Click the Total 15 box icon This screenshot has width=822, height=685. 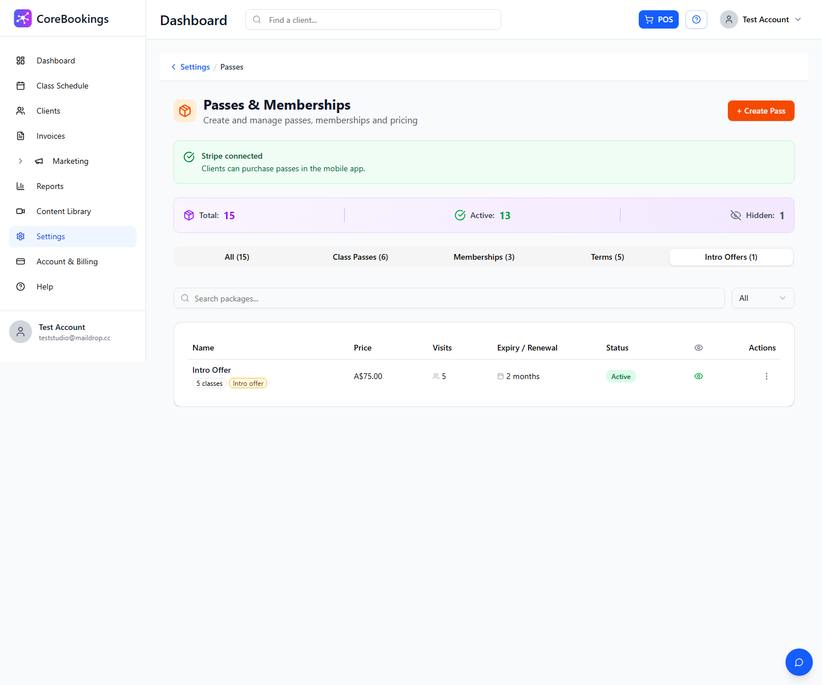pyautogui.click(x=189, y=215)
